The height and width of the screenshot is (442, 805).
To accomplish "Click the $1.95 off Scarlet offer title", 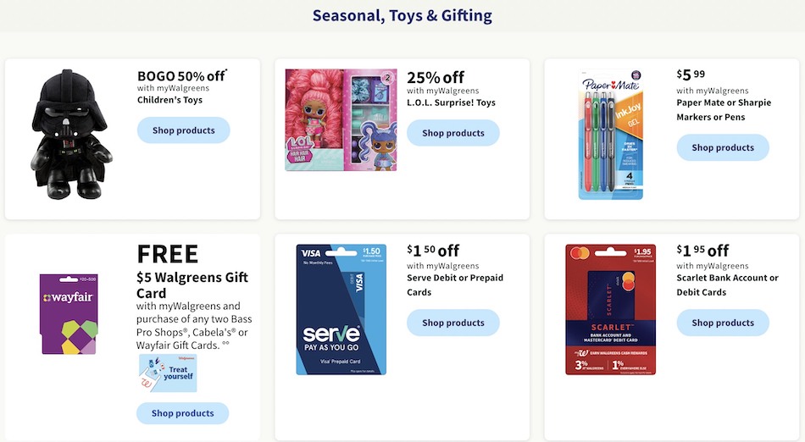I will [x=702, y=251].
